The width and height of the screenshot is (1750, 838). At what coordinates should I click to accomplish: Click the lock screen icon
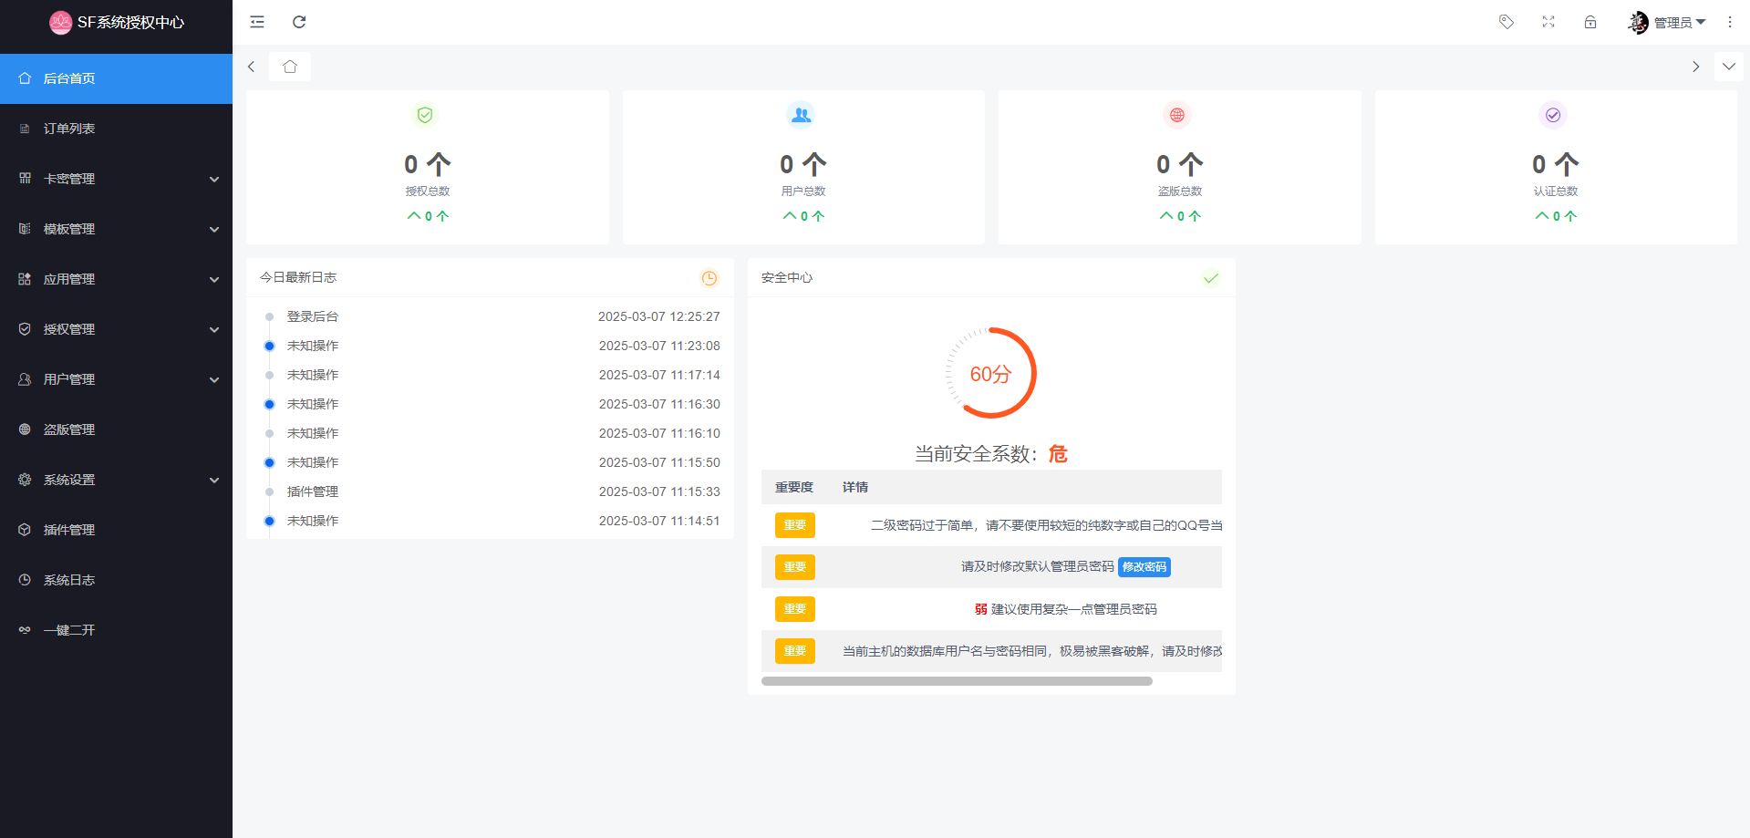[x=1590, y=22]
